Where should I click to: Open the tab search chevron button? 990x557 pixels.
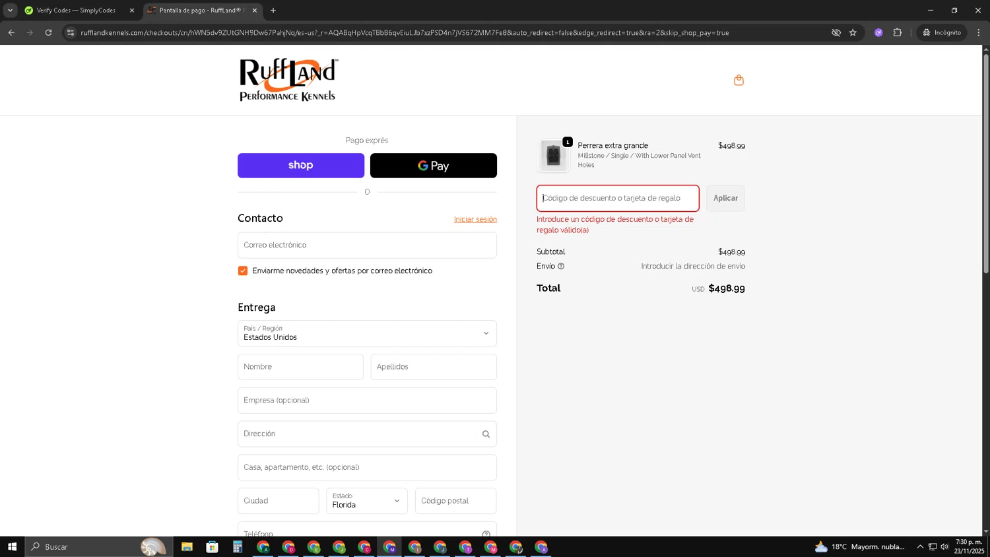[x=10, y=11]
